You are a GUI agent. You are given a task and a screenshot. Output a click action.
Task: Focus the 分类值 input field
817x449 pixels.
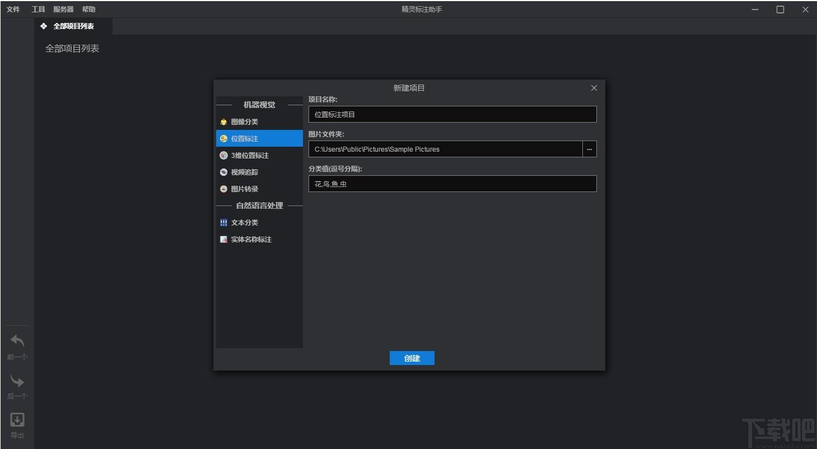[x=452, y=184]
